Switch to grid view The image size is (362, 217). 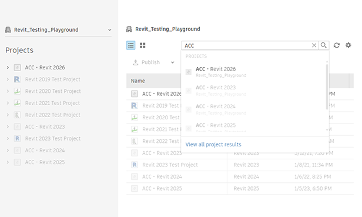click(143, 45)
